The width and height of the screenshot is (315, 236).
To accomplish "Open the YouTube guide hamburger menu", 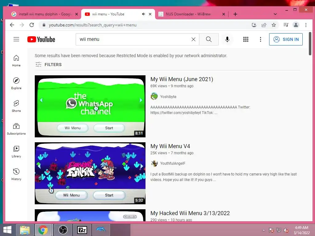I will [16, 39].
